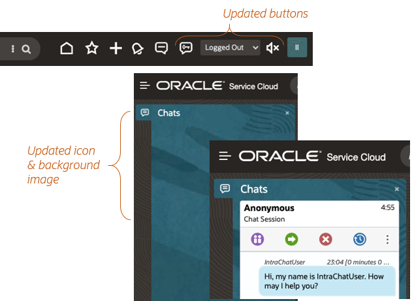The height and width of the screenshot is (301, 412).
Task: Click Oracle logo in front window
Action: click(280, 156)
